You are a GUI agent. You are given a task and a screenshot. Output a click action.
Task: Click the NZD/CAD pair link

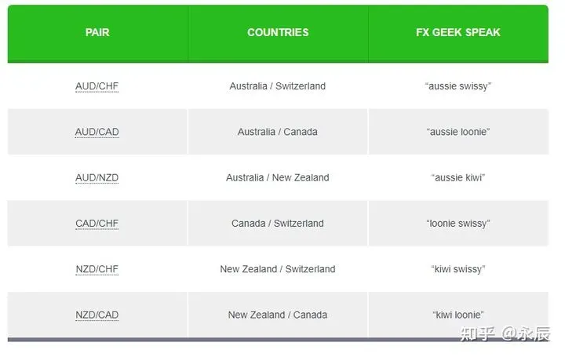pyautogui.click(x=97, y=315)
